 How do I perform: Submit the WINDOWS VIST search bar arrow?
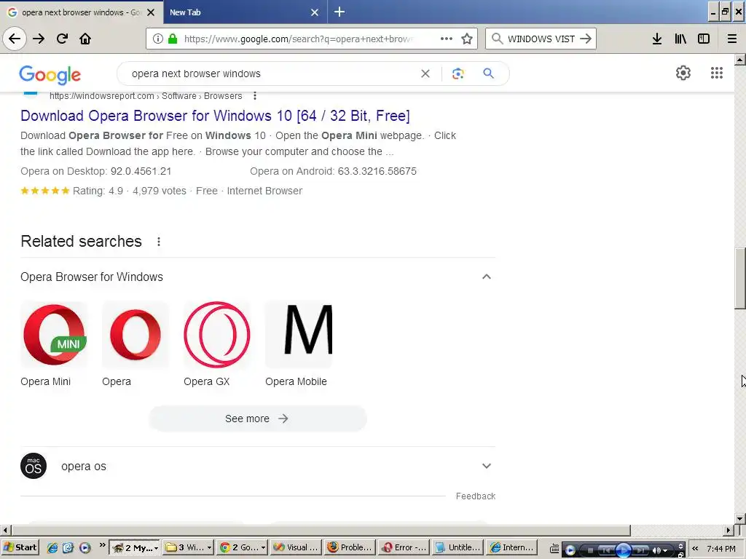tap(586, 39)
